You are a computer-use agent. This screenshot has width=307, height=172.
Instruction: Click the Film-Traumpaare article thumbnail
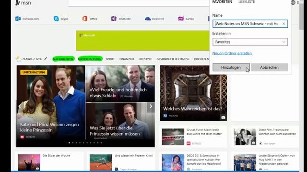tap(245, 137)
